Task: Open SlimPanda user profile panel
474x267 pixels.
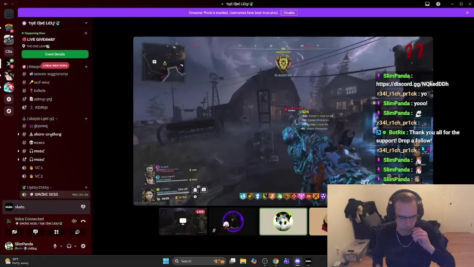Action: point(26,246)
